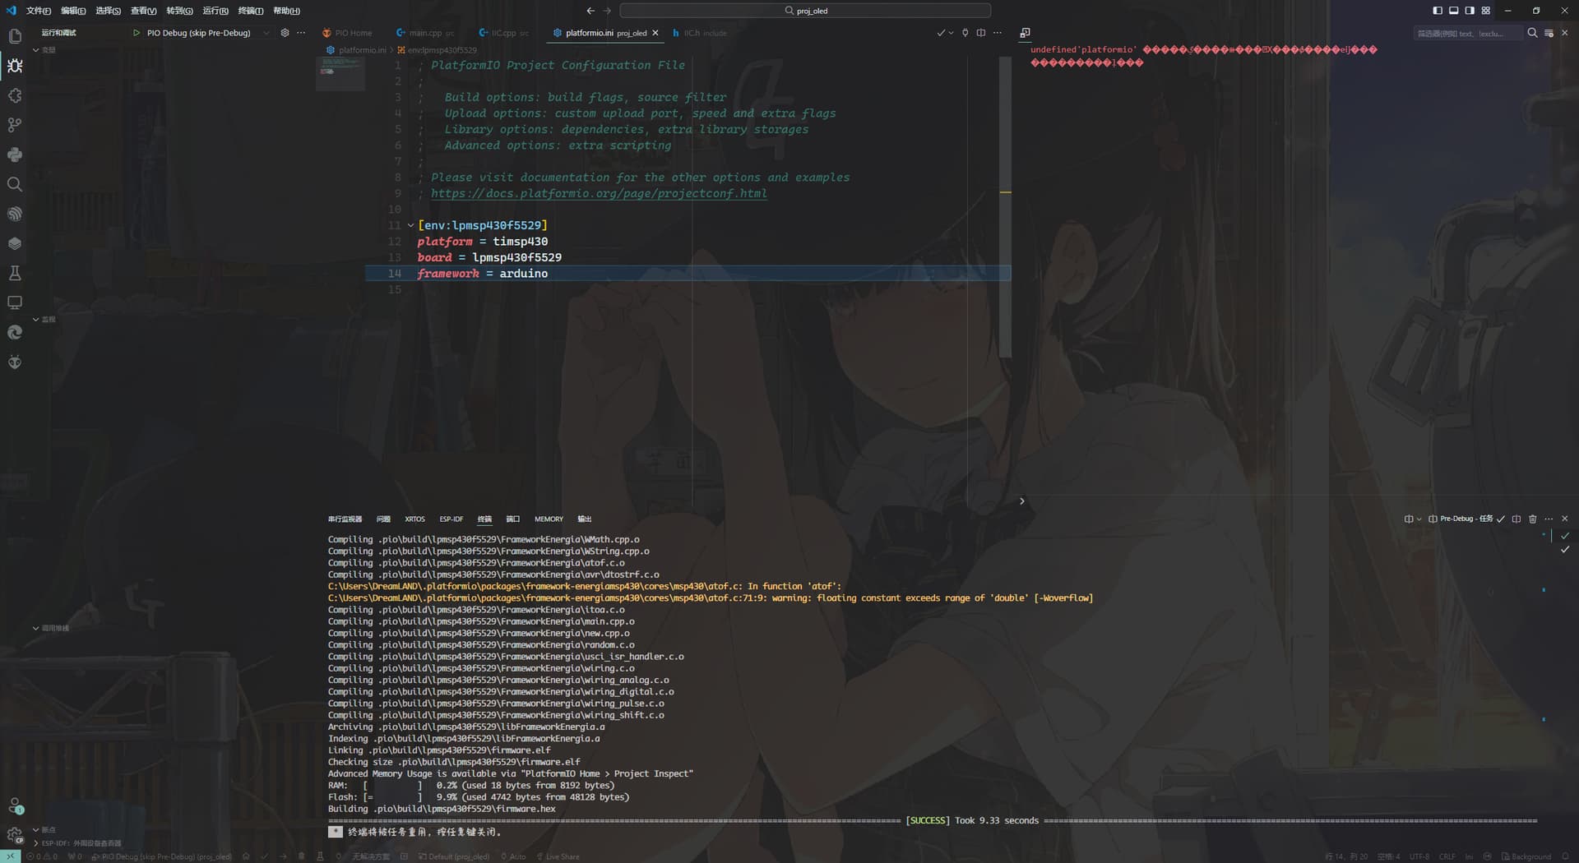Viewport: 1579px width, 863px height.
Task: Toggle Auto setting in status bar
Action: (x=513, y=856)
